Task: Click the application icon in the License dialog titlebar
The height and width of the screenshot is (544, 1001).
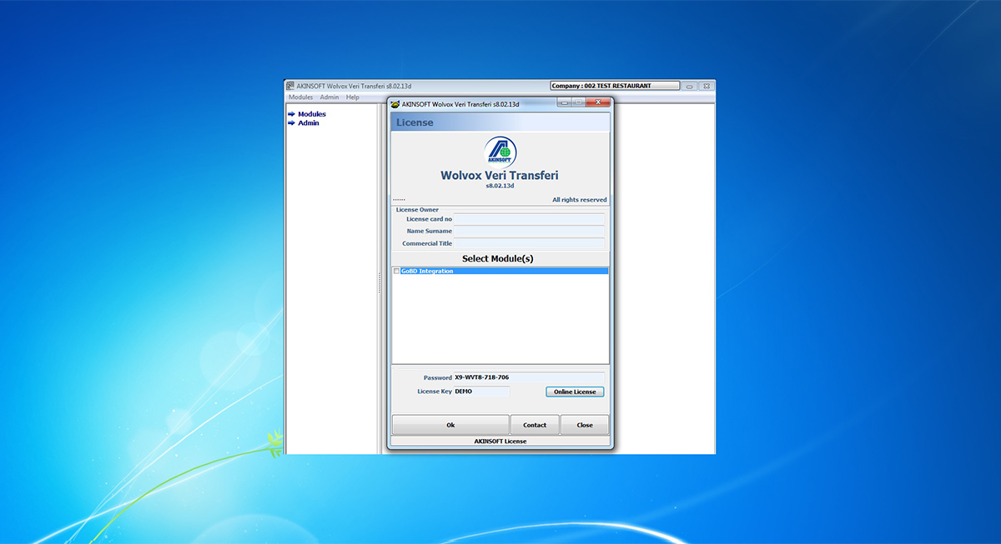Action: pos(395,102)
